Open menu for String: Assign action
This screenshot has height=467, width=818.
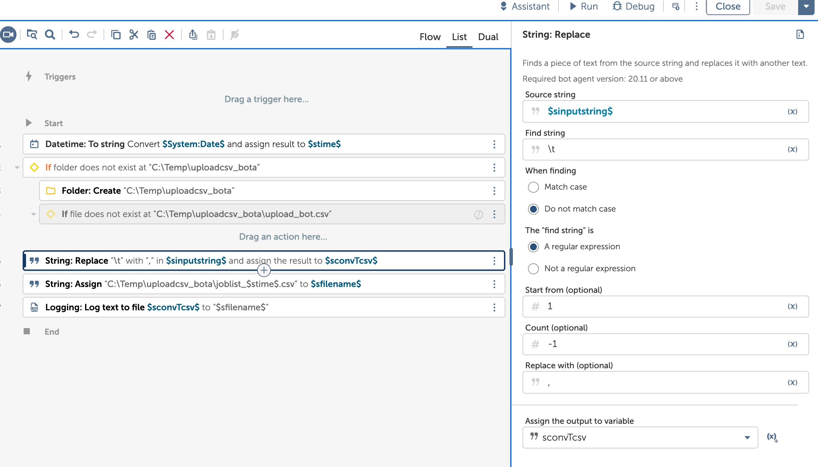[x=494, y=284]
